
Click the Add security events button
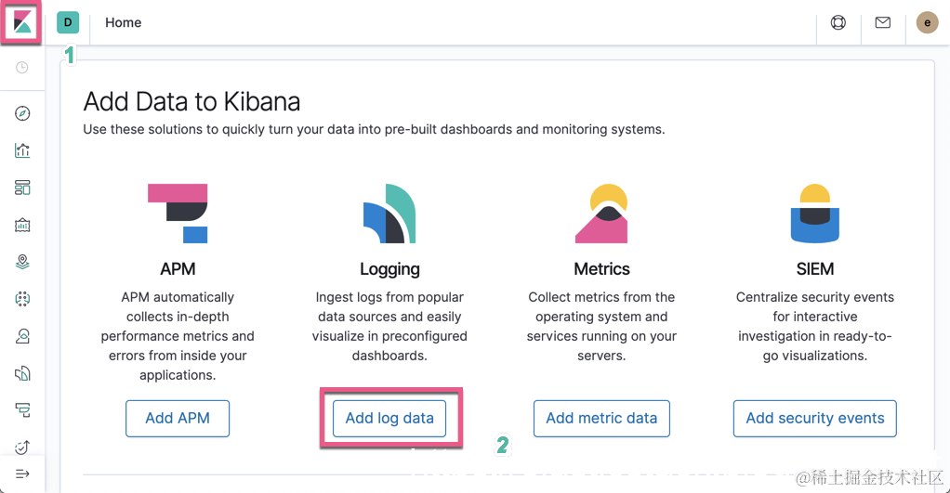point(815,418)
